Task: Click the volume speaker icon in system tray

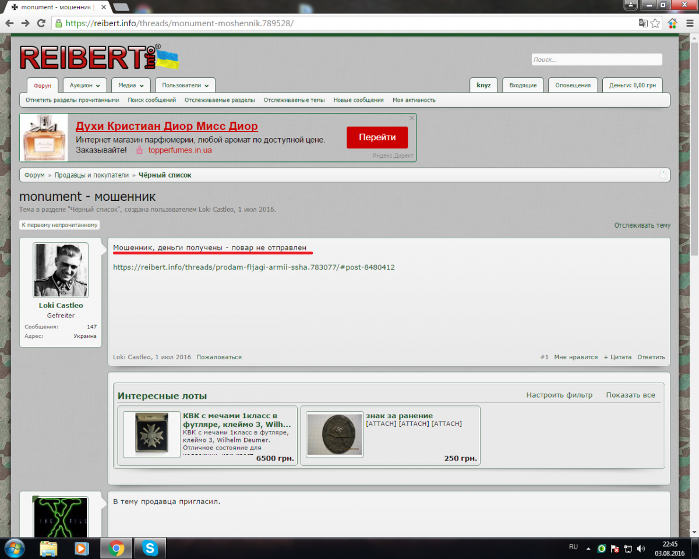Action: pos(641,549)
